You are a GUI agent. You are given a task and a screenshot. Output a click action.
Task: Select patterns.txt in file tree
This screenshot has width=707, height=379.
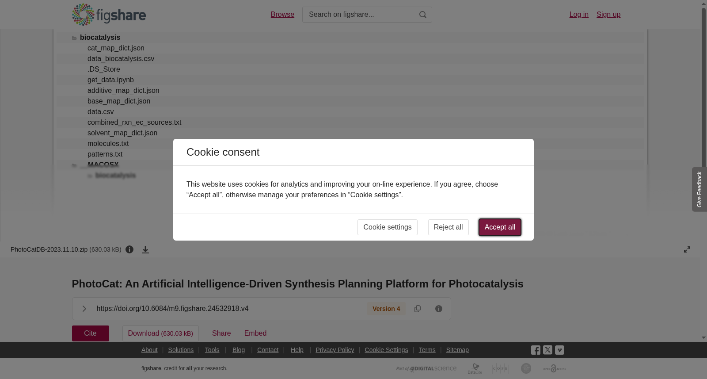click(x=105, y=154)
